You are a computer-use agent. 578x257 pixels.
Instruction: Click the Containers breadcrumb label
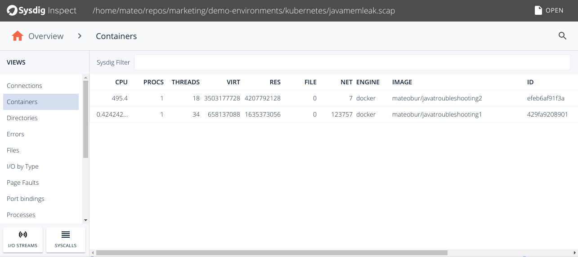[116, 36]
